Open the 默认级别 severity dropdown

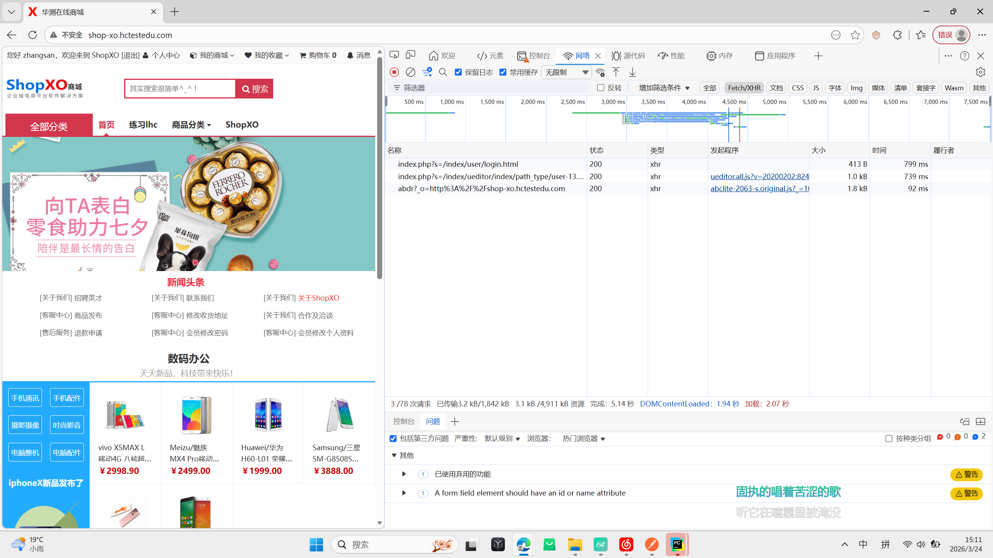[502, 439]
